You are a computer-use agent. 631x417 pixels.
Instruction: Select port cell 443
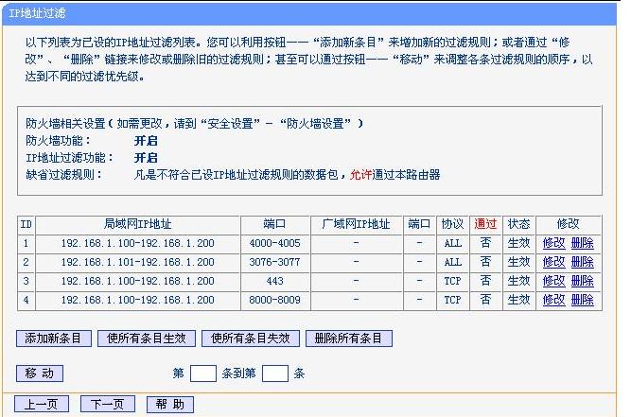tap(275, 281)
